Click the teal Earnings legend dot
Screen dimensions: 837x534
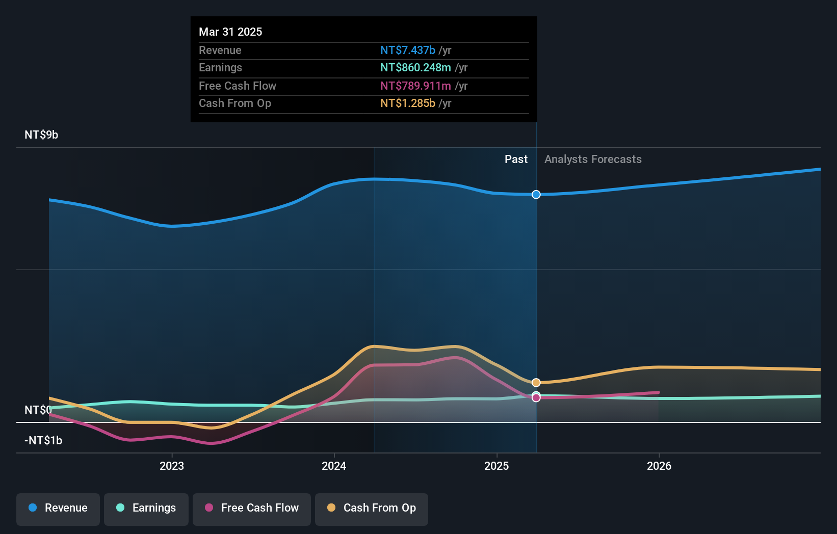pos(120,508)
